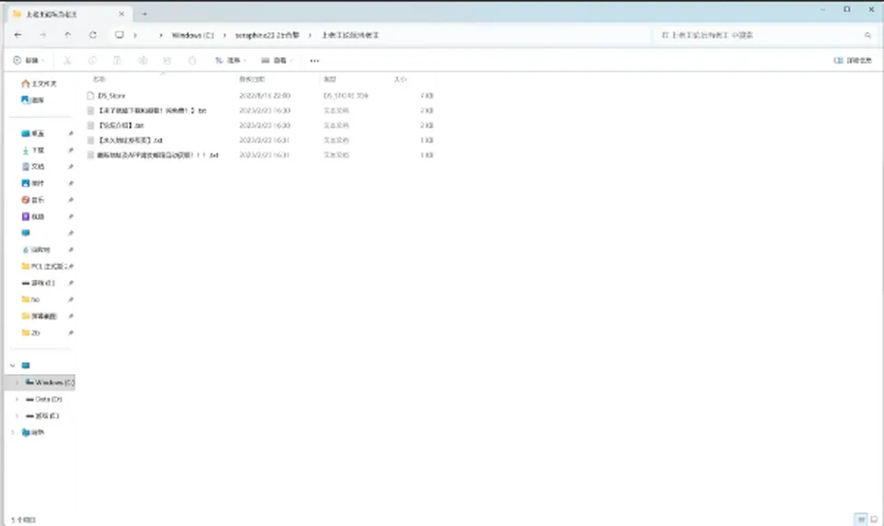Select Windows (C:) drive in sidebar tree

[x=50, y=382]
